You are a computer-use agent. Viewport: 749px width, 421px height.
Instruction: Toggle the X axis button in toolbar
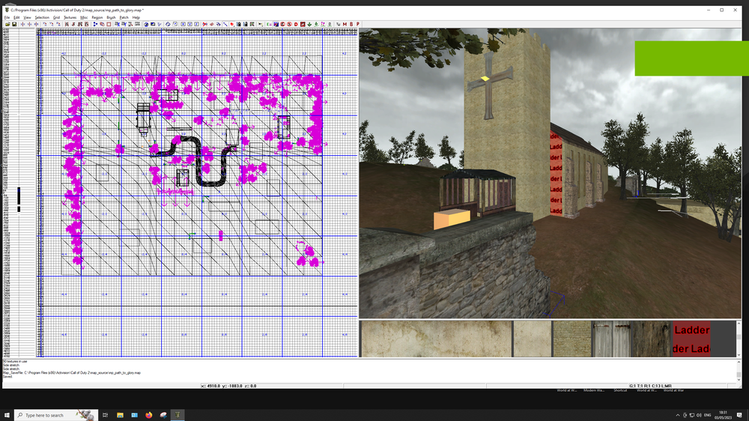[x=184, y=24]
